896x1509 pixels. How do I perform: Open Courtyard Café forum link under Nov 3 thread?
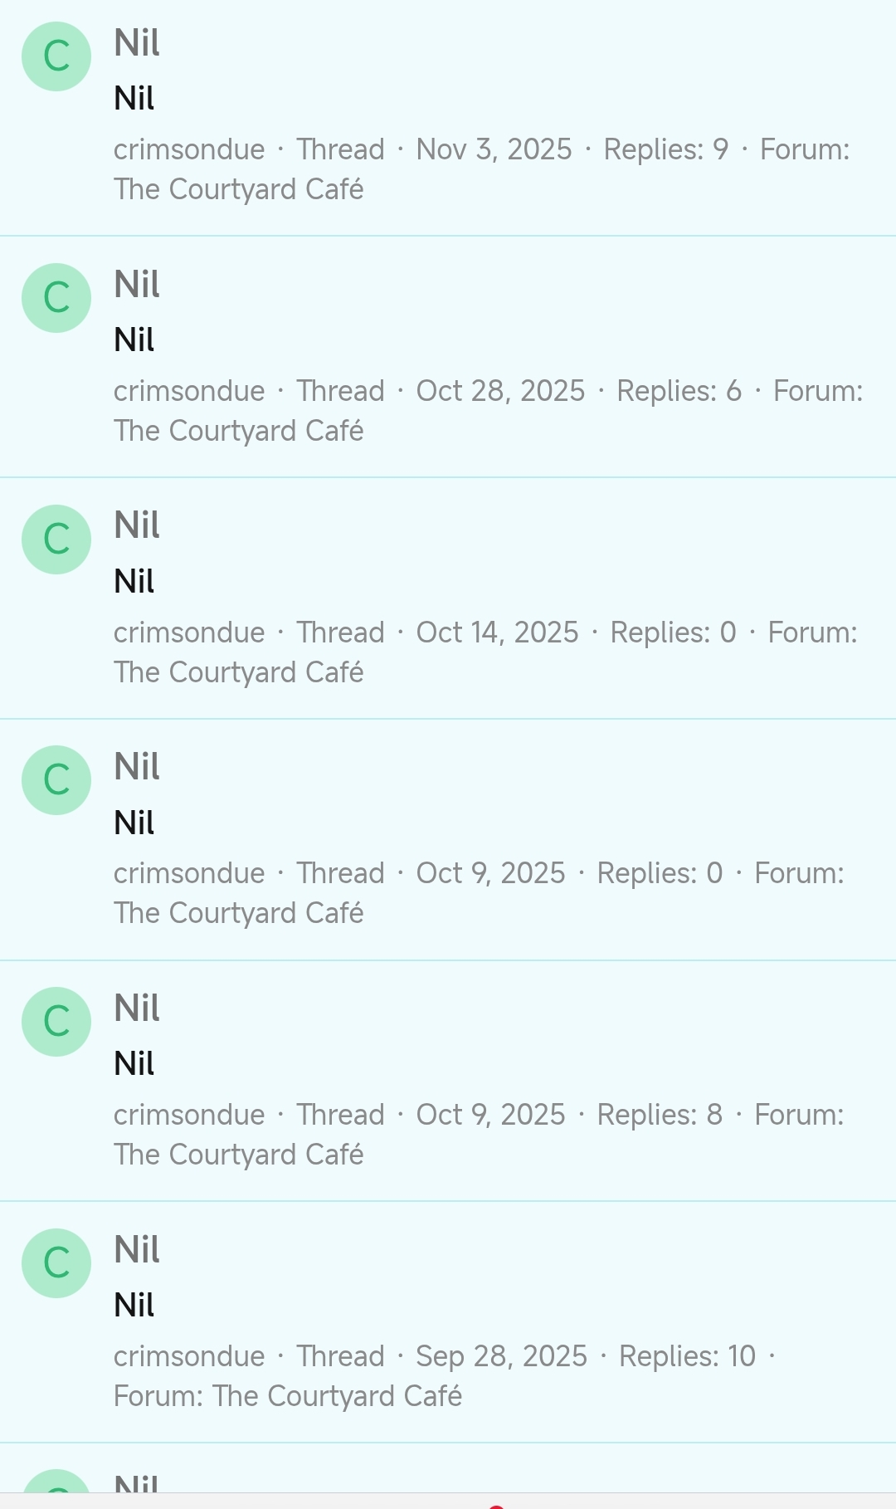pos(239,190)
